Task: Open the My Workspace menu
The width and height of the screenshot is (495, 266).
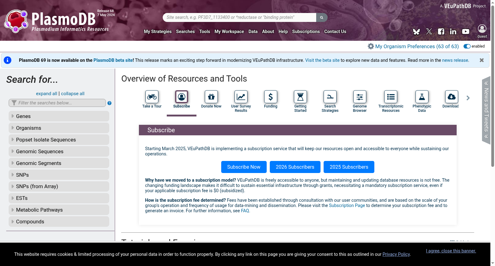Action: click(x=229, y=32)
